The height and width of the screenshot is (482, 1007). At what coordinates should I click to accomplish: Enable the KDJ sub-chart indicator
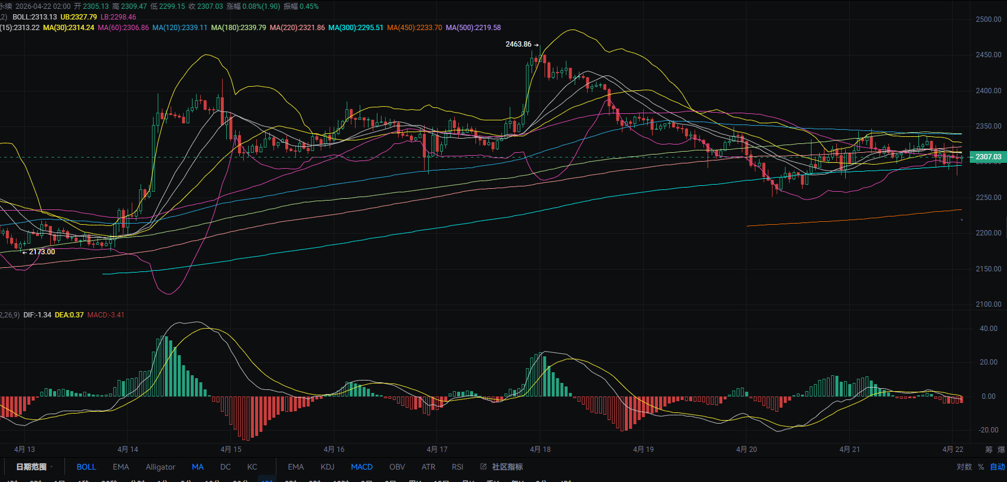coord(327,467)
